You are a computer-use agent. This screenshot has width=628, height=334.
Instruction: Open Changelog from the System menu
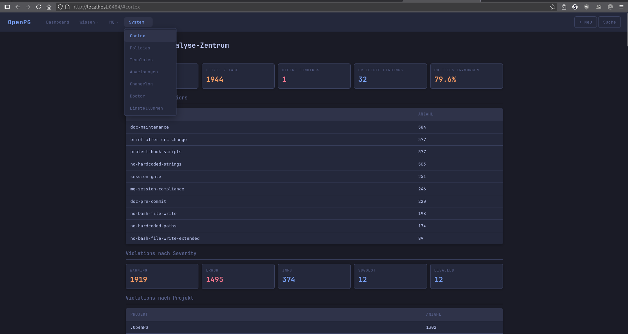point(141,84)
